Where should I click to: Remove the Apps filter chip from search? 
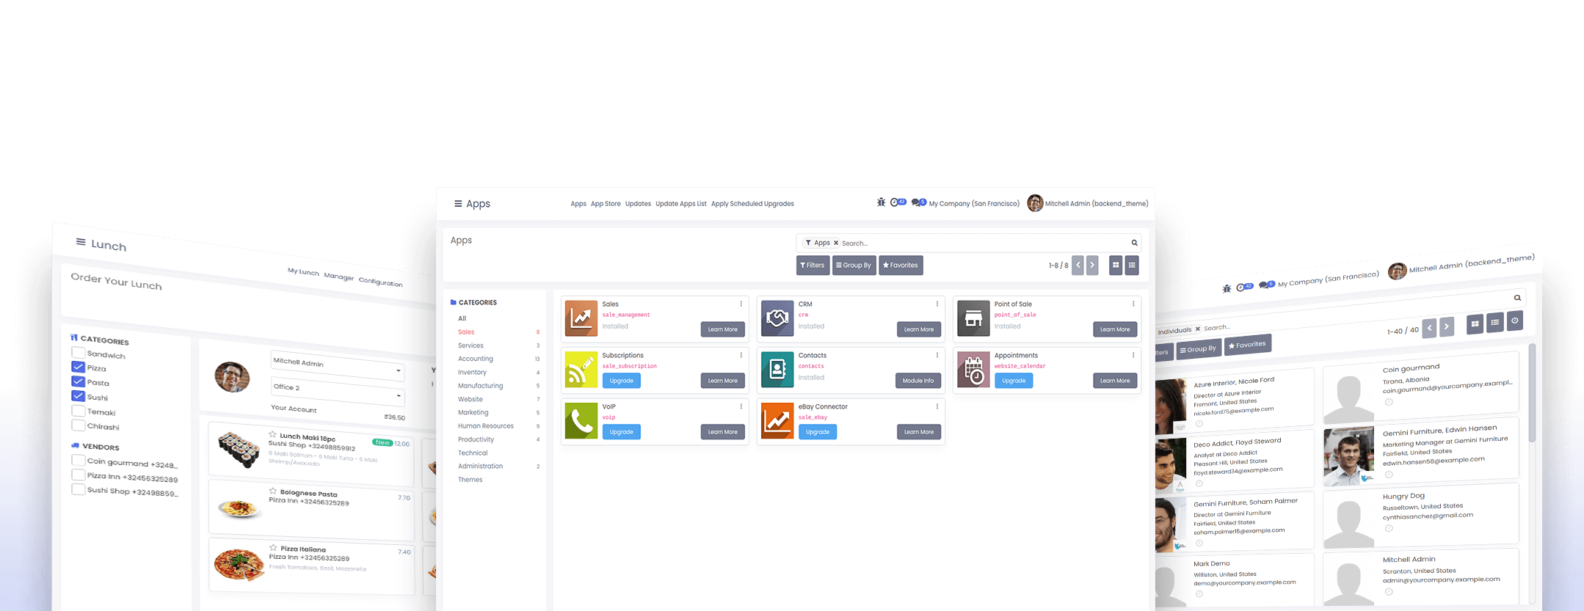(x=835, y=243)
